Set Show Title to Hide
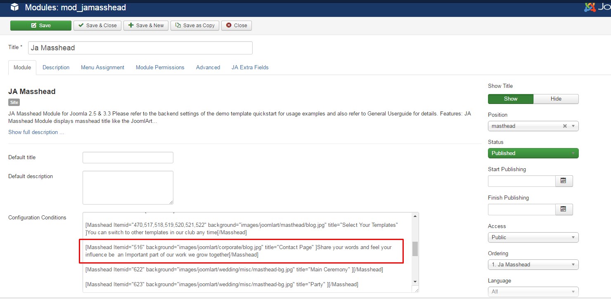Image resolution: width=611 pixels, height=299 pixels. point(556,99)
